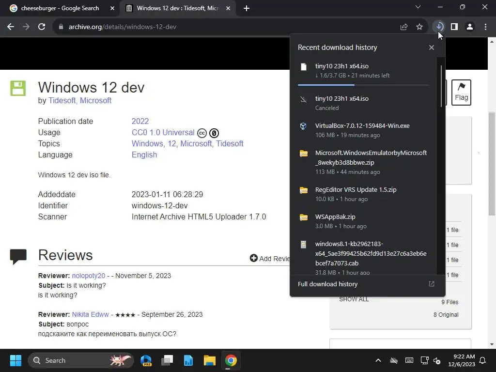496x372 pixels.
Task: Click the windows8.1-kb2962183 cab file icon
Action: coord(303,245)
